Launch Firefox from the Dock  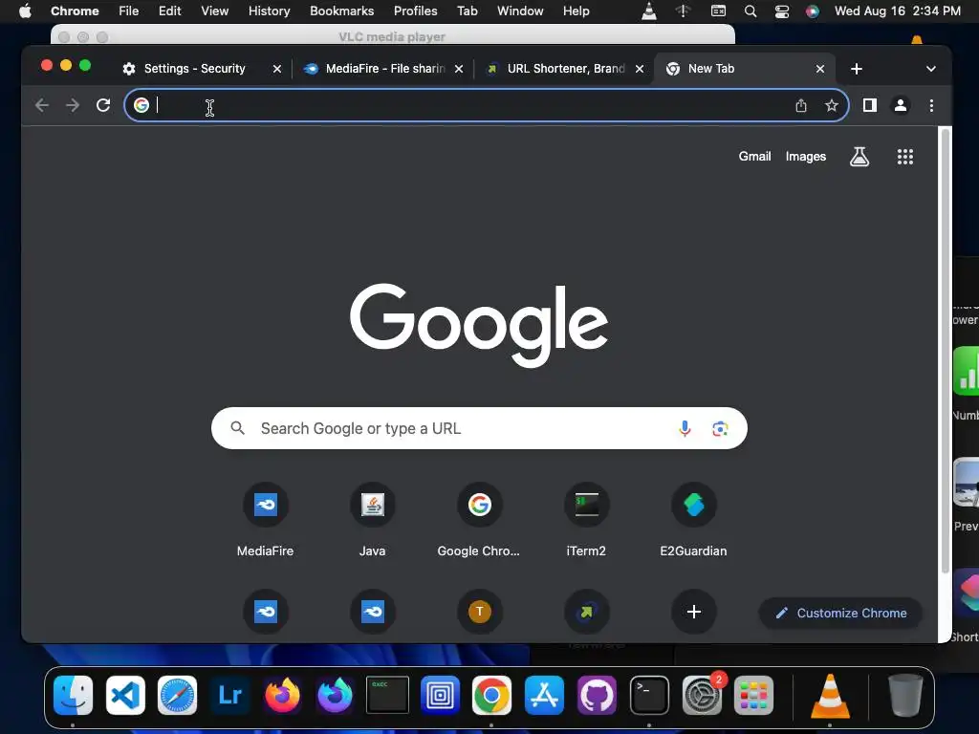(282, 695)
